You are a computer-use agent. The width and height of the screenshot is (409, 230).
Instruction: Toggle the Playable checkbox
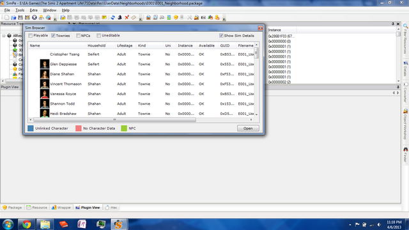pos(31,36)
